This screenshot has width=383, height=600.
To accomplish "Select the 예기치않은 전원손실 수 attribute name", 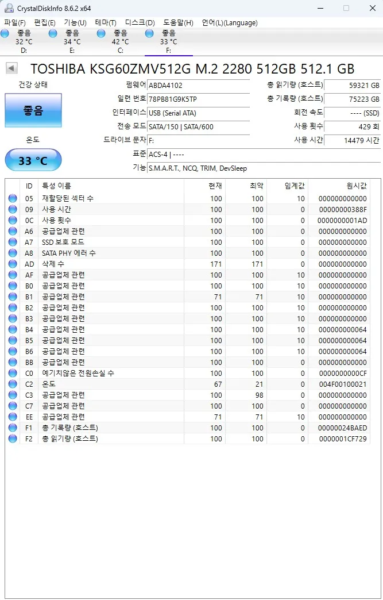I will pyautogui.click(x=78, y=373).
